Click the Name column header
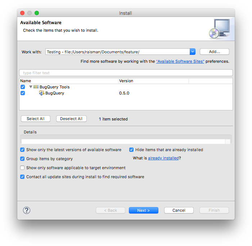 click(69, 81)
